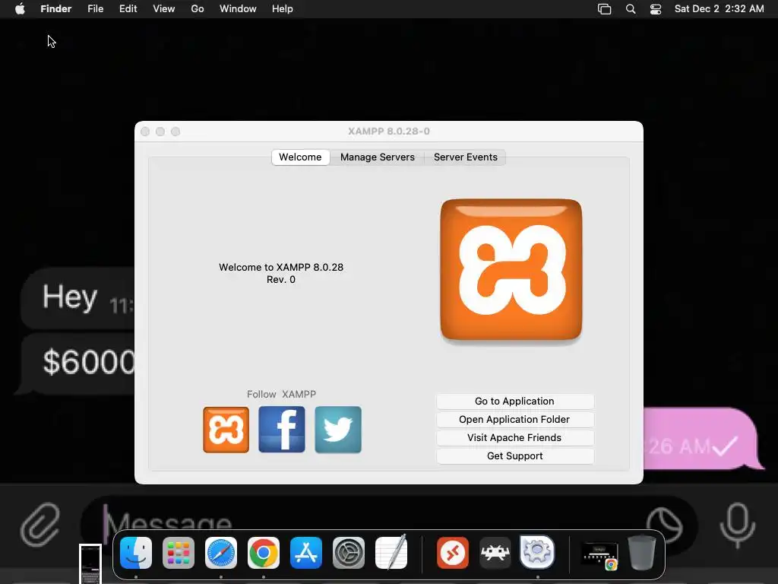The height and width of the screenshot is (584, 778).
Task: Click the 'Follow XAMPP' label
Action: pyautogui.click(x=281, y=395)
